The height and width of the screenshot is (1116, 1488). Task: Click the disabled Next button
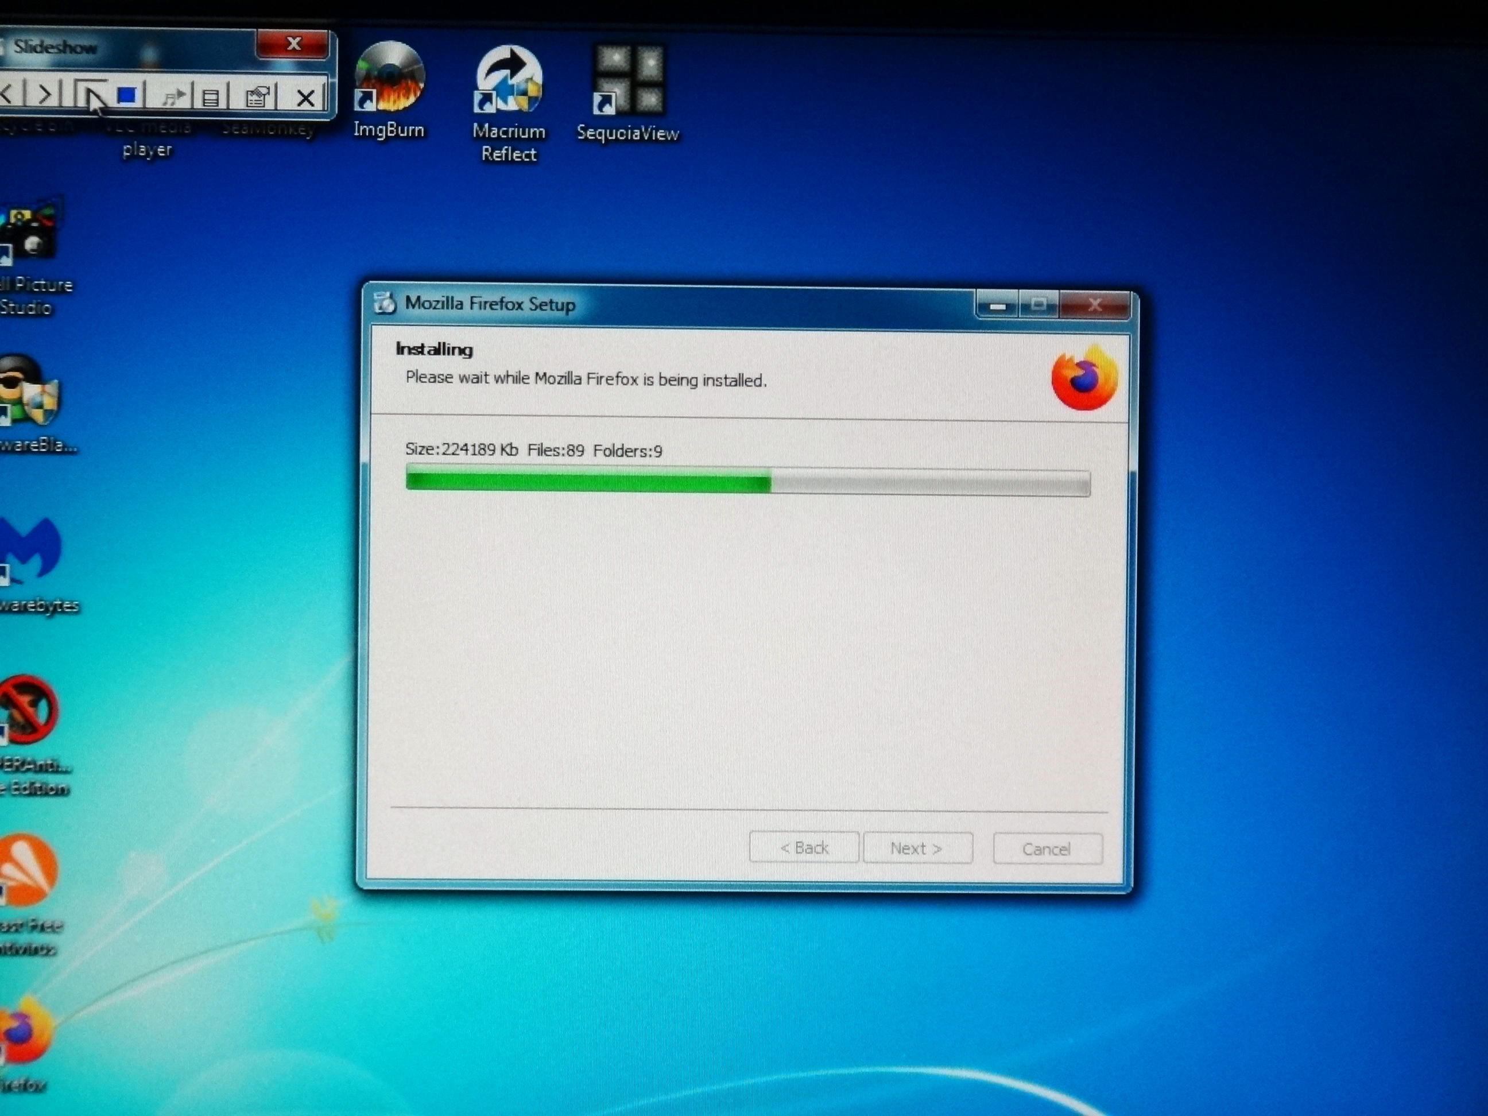[917, 848]
